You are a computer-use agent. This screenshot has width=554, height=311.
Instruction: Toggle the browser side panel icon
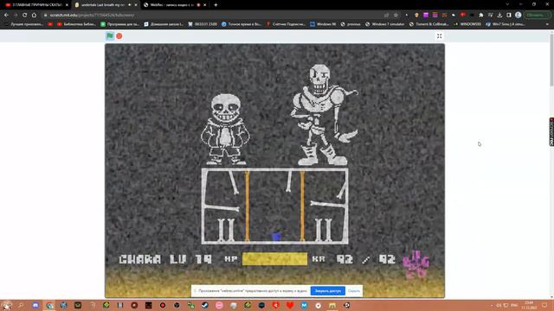point(509,16)
